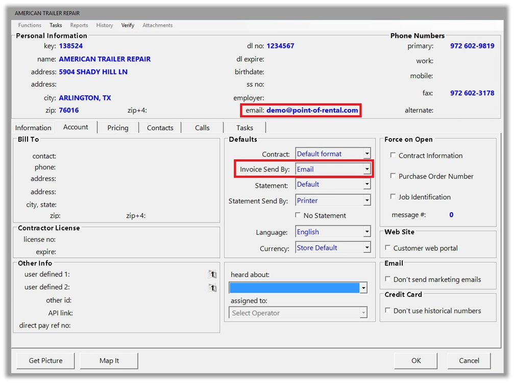Tick Don't send marketing emails
Viewport: 514px width, 383px height.
[388, 279]
